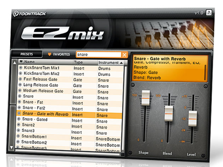Toggle plus icon on Snare - Gated row
The image size is (223, 167).
tap(19, 119)
